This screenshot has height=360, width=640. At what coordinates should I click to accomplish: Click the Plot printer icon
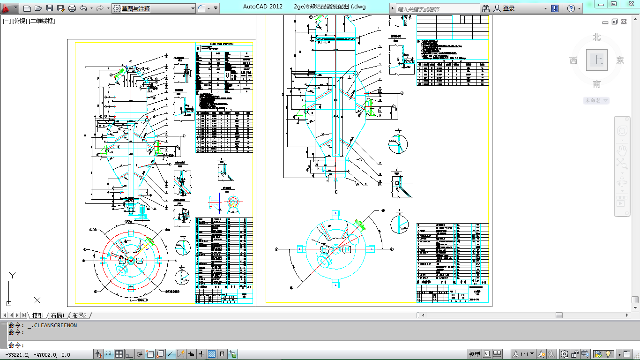point(72,8)
